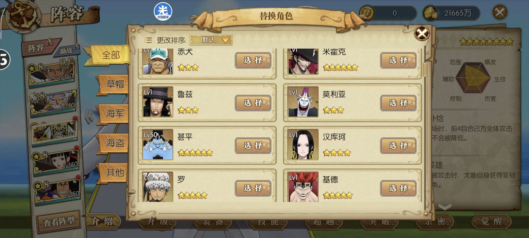Expand skill description with down chevron
529x238 pixels.
[445, 207]
